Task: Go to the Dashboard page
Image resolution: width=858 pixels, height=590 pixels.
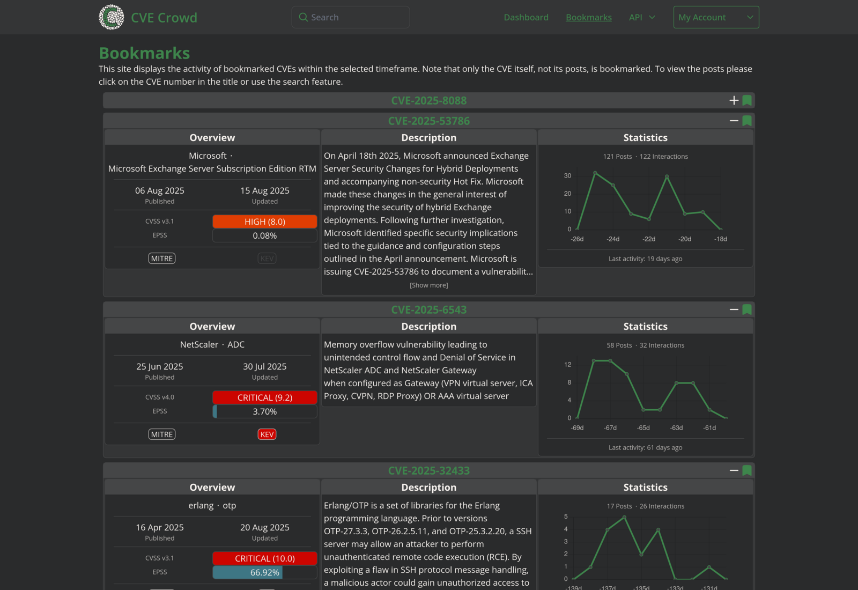Action: pos(526,17)
